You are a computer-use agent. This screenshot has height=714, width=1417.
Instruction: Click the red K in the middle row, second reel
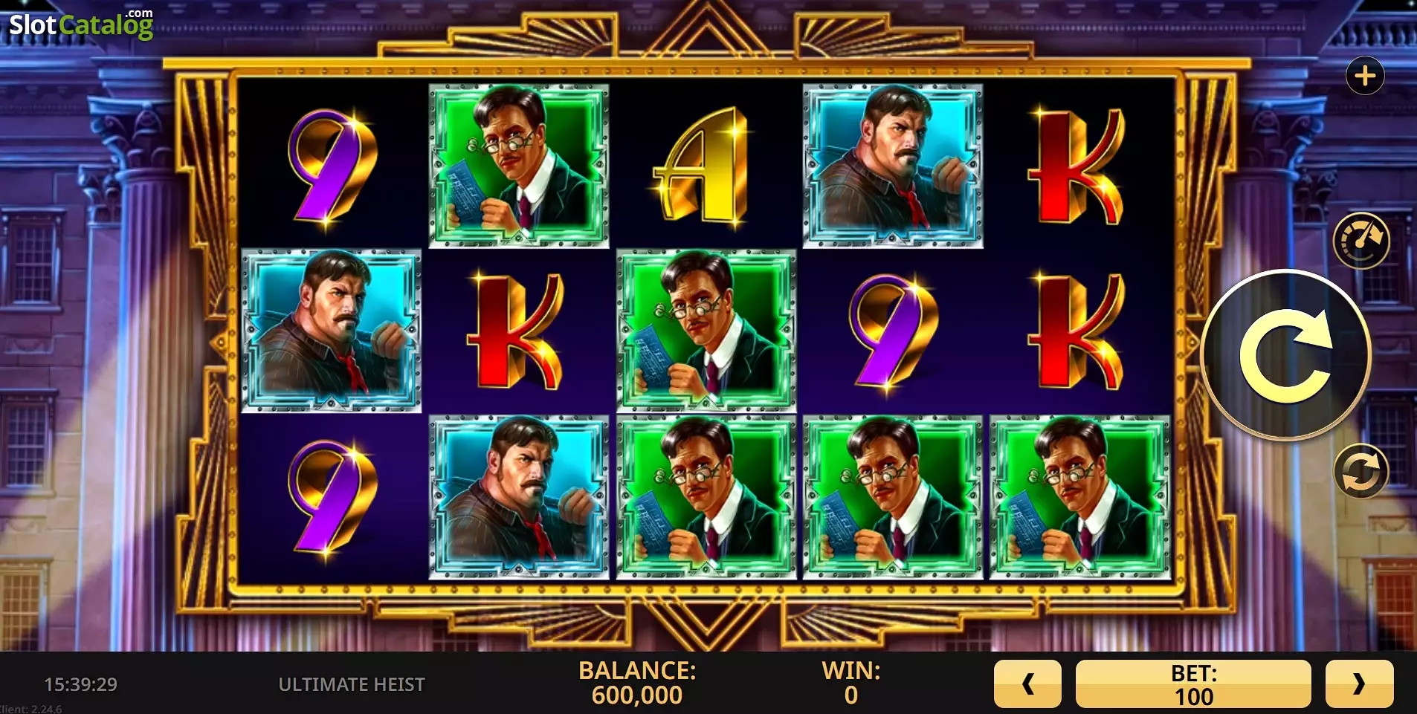516,331
